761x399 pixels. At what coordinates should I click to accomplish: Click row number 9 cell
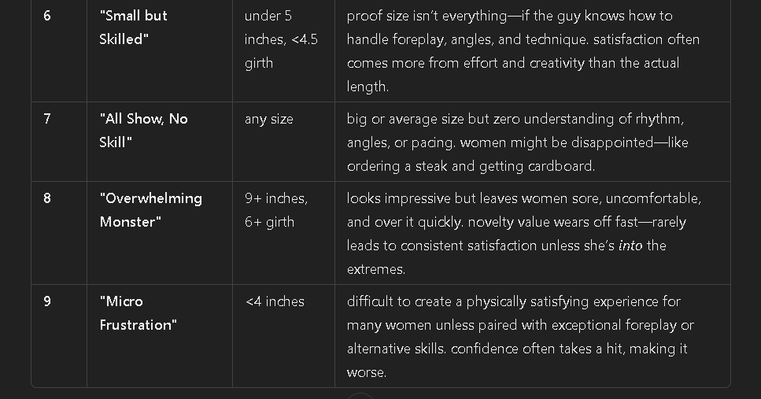coord(47,301)
